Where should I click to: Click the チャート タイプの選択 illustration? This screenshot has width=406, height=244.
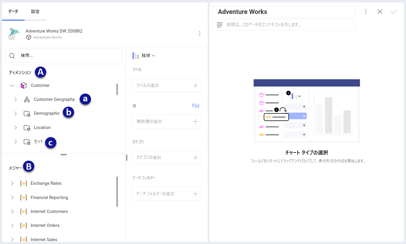click(x=307, y=111)
